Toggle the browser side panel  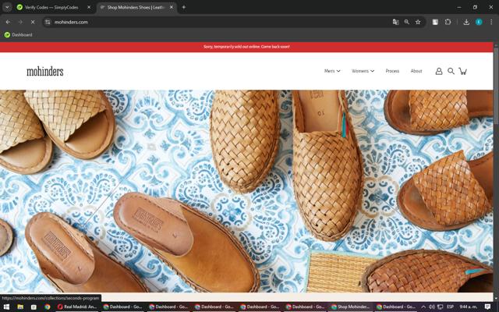click(435, 22)
